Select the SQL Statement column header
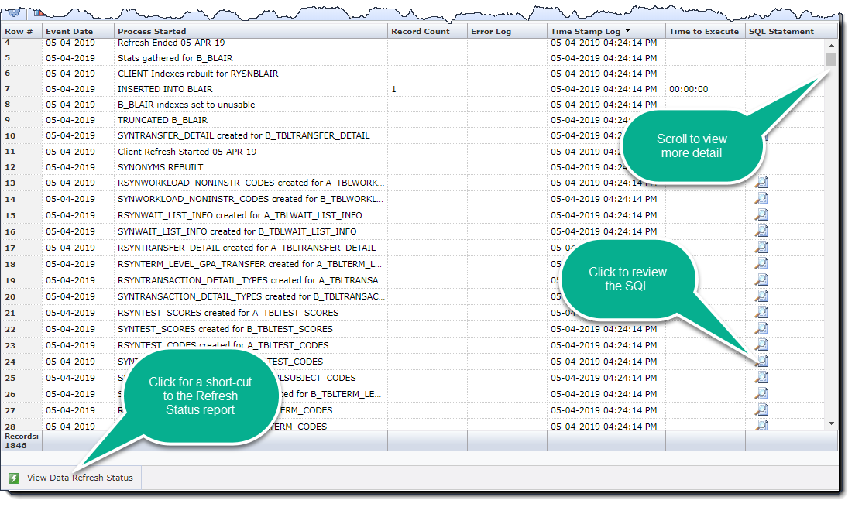Viewport: 862px width, 514px height. (781, 32)
